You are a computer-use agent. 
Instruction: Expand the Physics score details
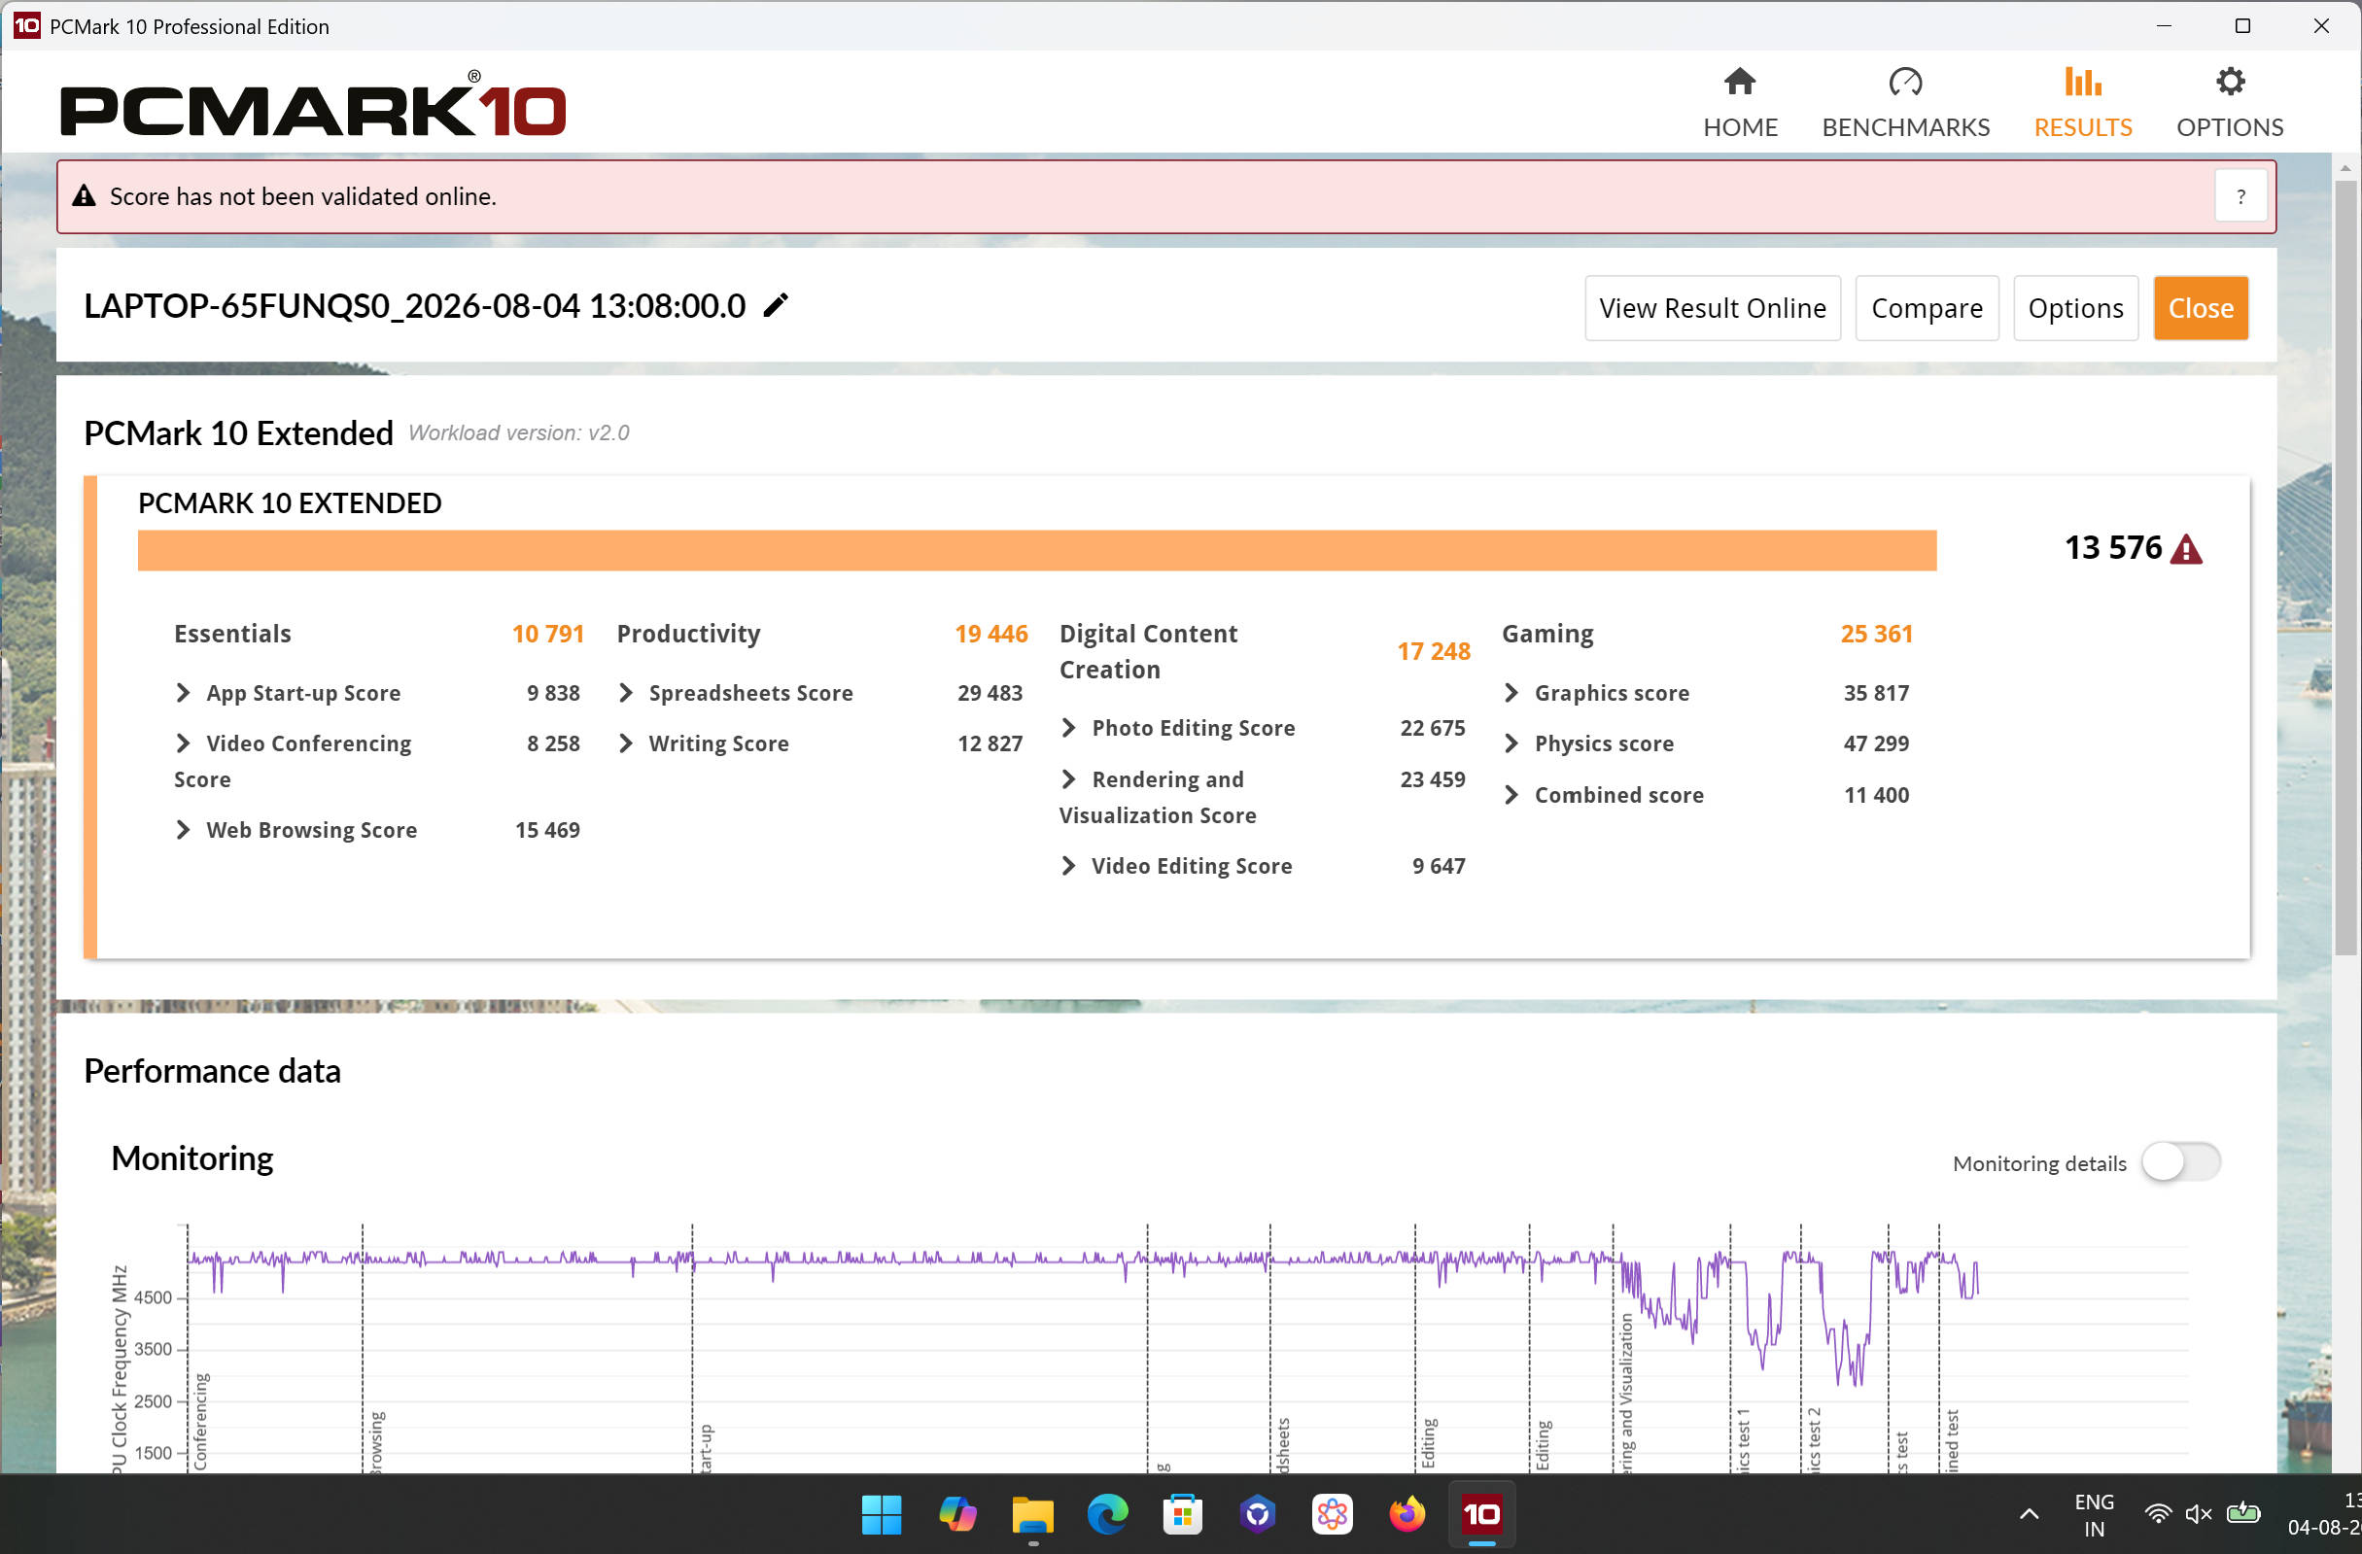click(x=1511, y=743)
